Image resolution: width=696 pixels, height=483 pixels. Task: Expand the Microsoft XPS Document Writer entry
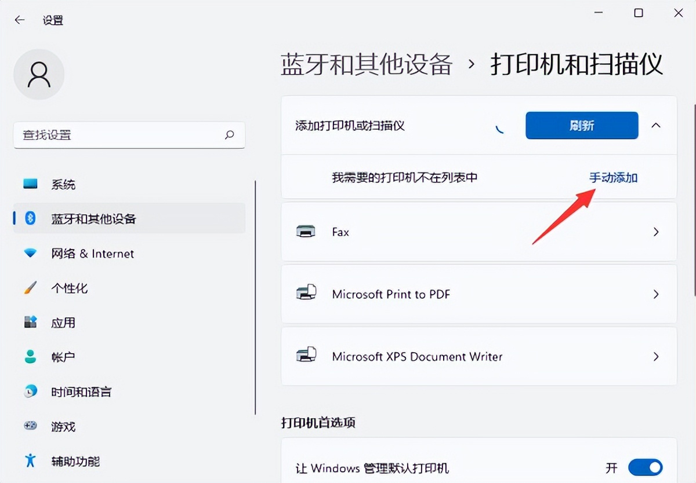pyautogui.click(x=656, y=356)
